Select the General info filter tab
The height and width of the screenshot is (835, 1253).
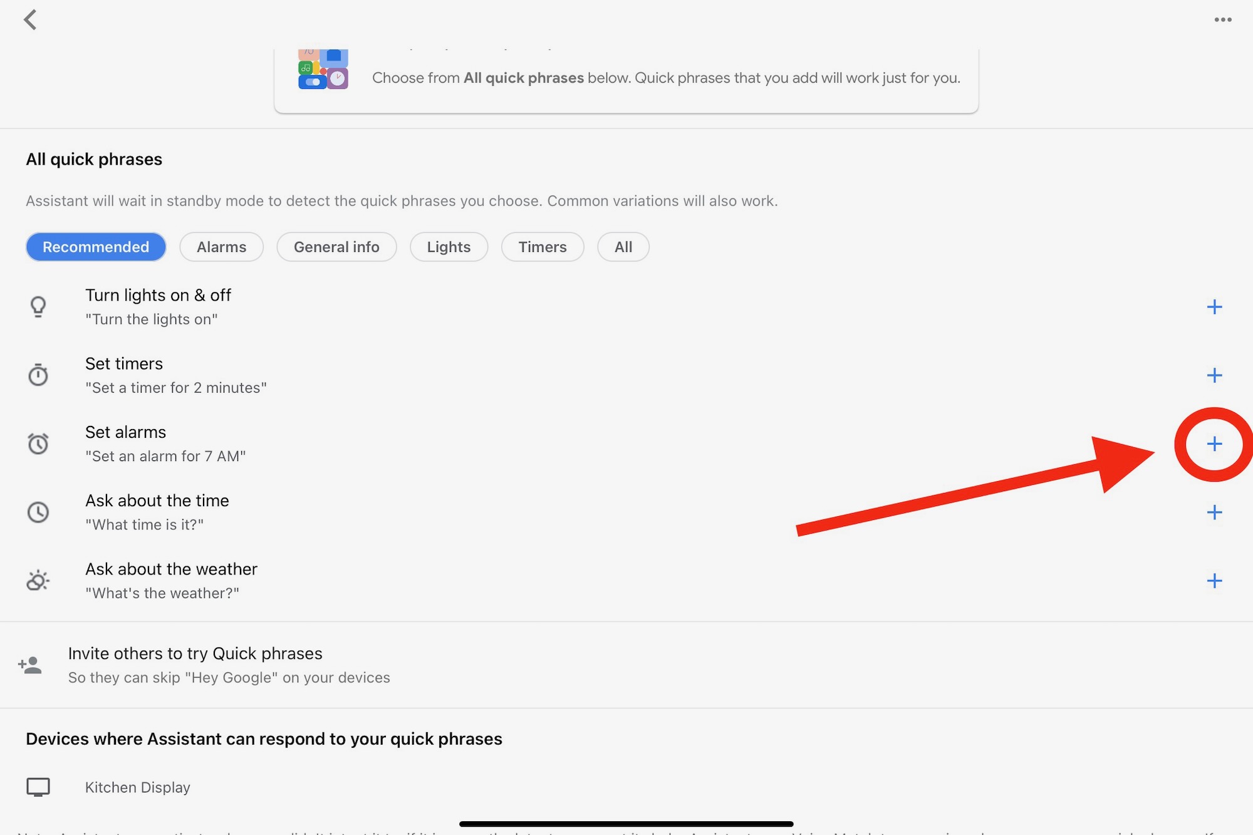[336, 247]
